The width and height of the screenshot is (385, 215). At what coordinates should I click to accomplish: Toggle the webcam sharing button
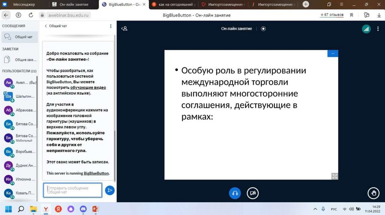pos(253,193)
